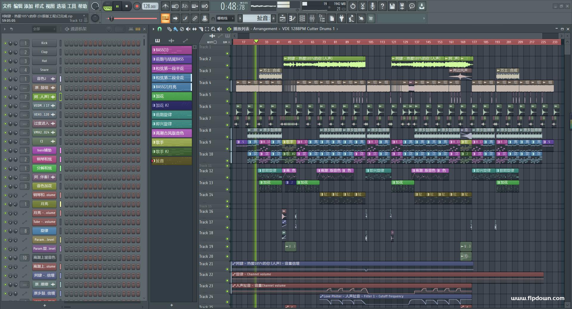Click the download content library icon
572x309 pixels.
click(422, 6)
